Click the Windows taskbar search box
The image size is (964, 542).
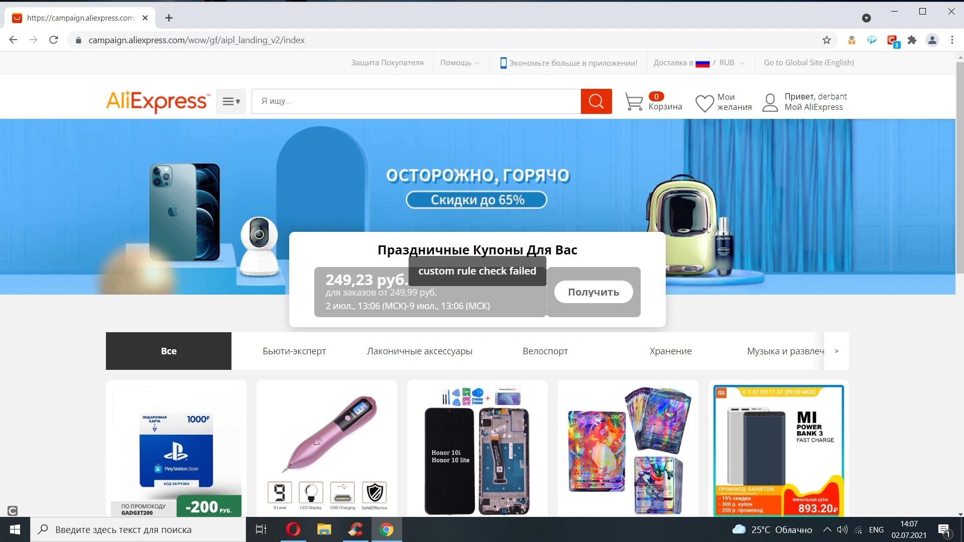pyautogui.click(x=138, y=529)
